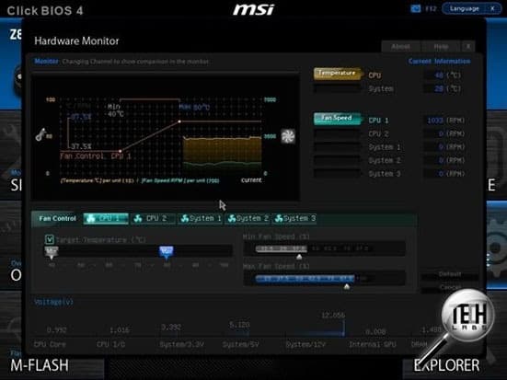Click the blue Max target temperature handle
The width and height of the screenshot is (507, 380).
(167, 252)
